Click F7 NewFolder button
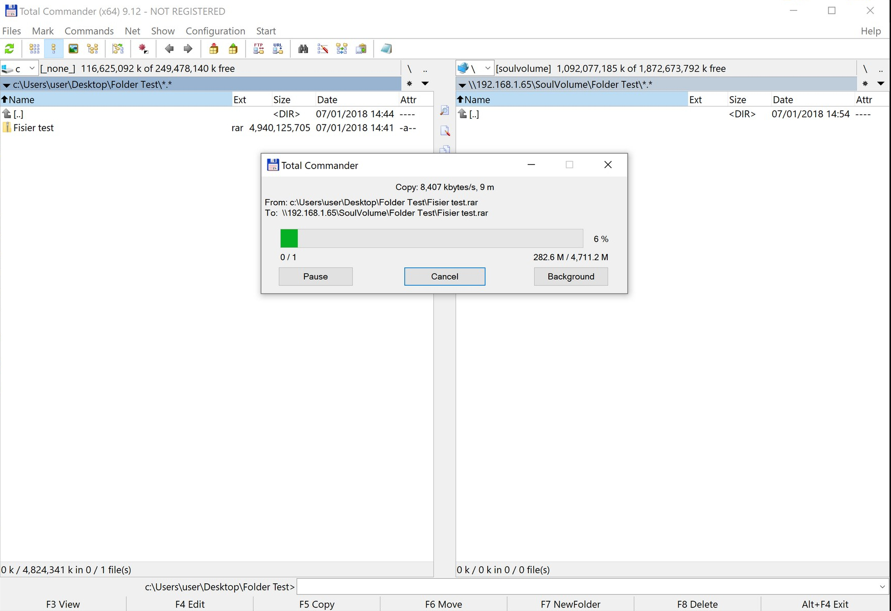The image size is (891, 611). tap(570, 604)
